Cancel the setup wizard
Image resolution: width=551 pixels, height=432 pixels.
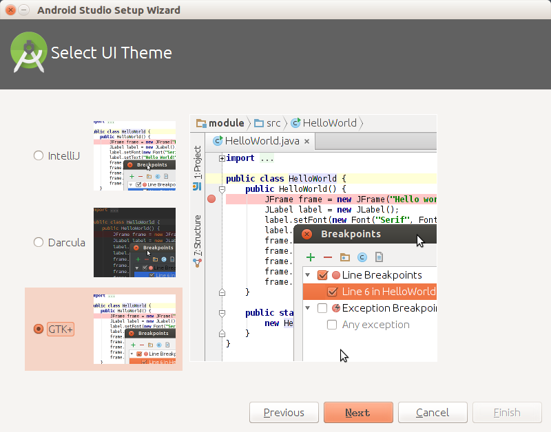[433, 412]
